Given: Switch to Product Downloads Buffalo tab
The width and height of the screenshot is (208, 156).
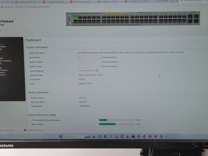Looking at the screenshot, I should [x=82, y=2].
